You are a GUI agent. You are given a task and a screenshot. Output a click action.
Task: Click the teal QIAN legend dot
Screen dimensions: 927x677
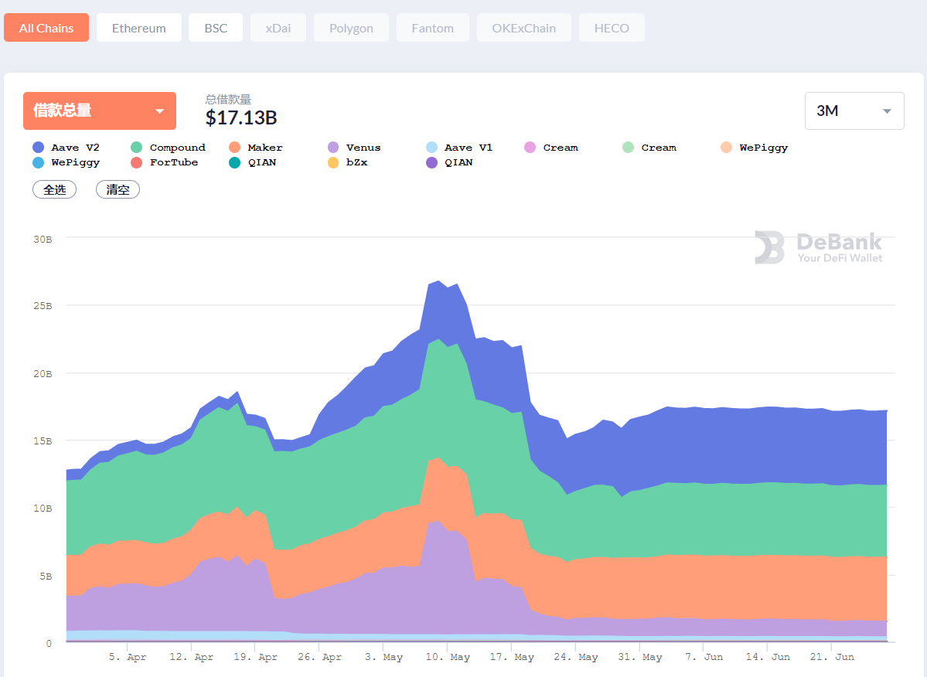(235, 162)
